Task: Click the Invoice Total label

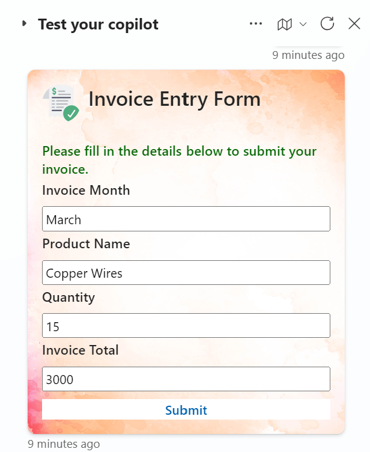Action: [80, 350]
